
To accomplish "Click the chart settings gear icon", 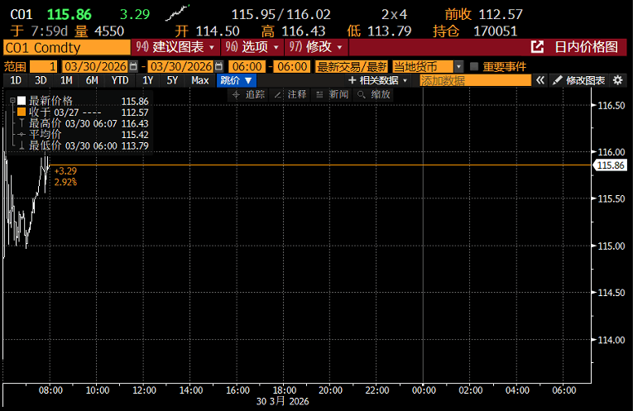I will coord(618,80).
